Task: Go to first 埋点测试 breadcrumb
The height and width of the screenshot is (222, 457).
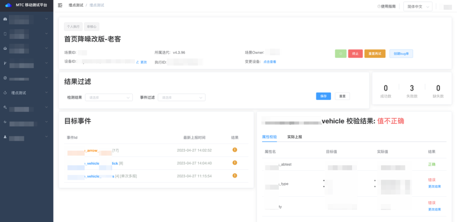Action: click(76, 5)
